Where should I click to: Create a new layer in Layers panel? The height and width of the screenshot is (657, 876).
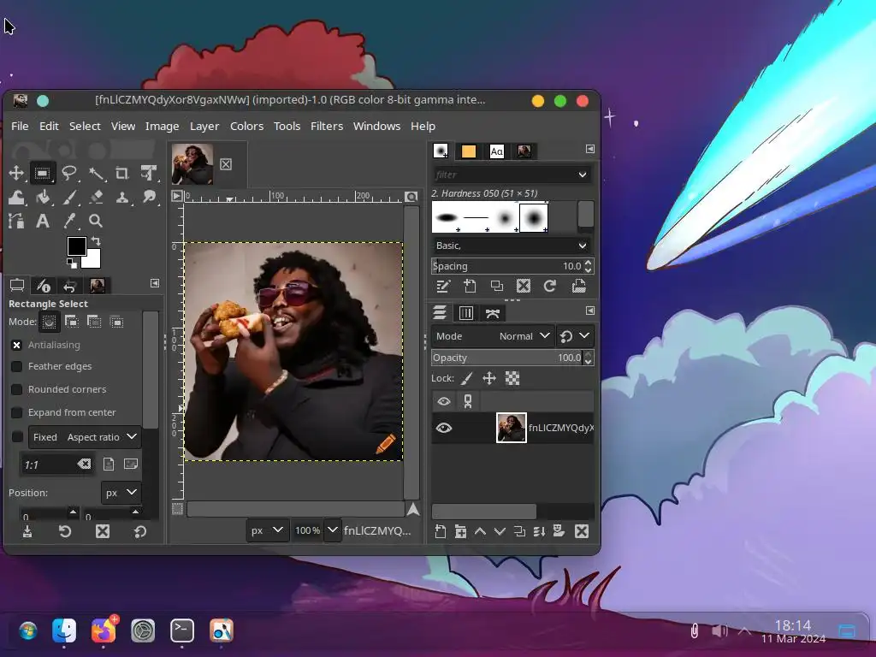point(441,531)
